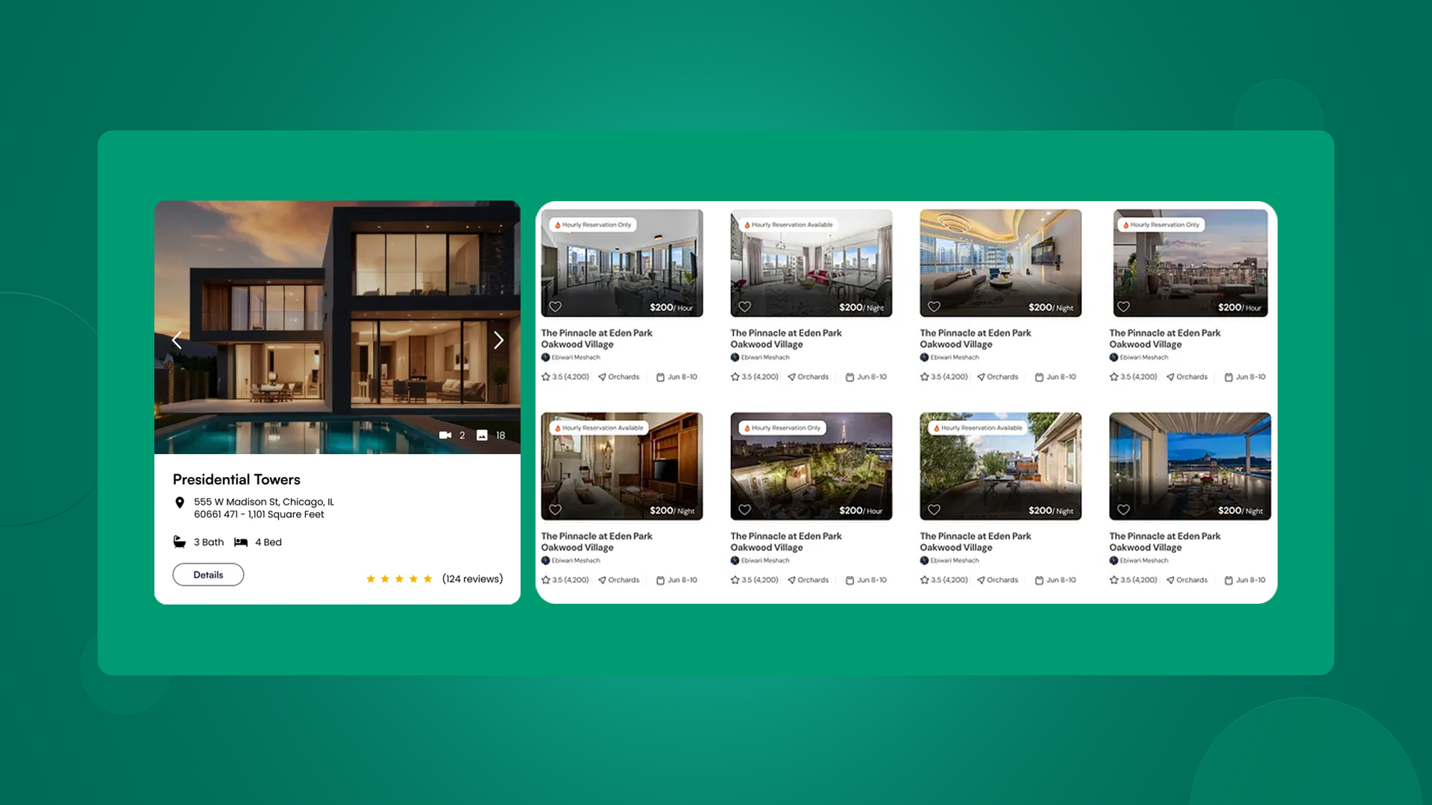Favorite the night garden Eiffel Tower listing
This screenshot has height=805, width=1432.
pos(744,510)
